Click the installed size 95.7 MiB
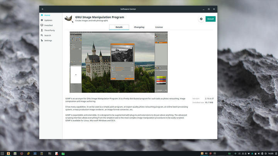The height and width of the screenshot is (156, 278). click(x=209, y=102)
